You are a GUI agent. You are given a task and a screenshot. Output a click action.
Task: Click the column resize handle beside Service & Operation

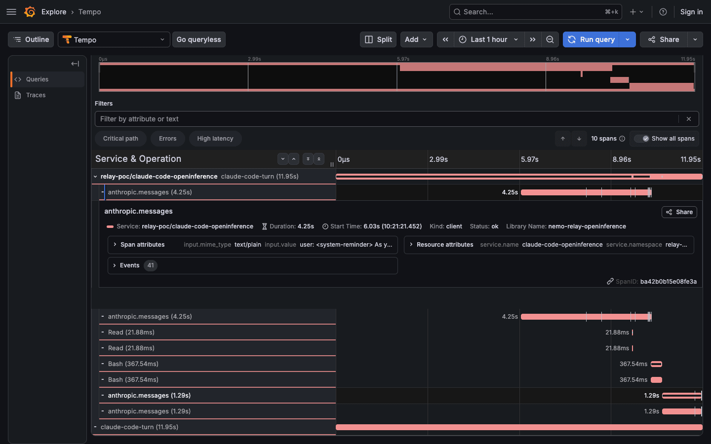point(332,164)
